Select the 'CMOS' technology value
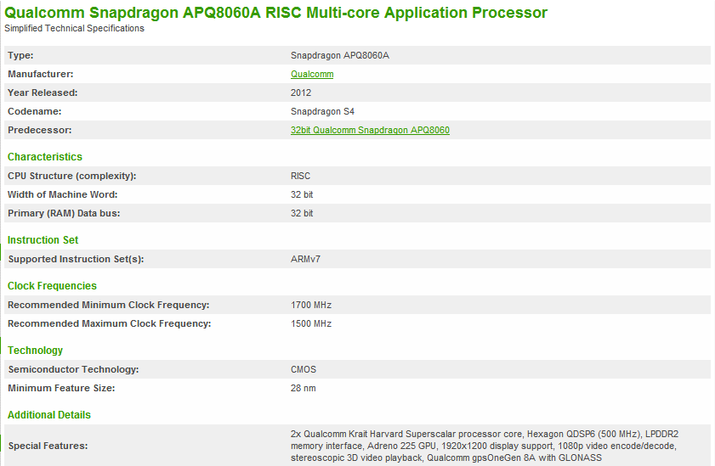 (x=304, y=369)
